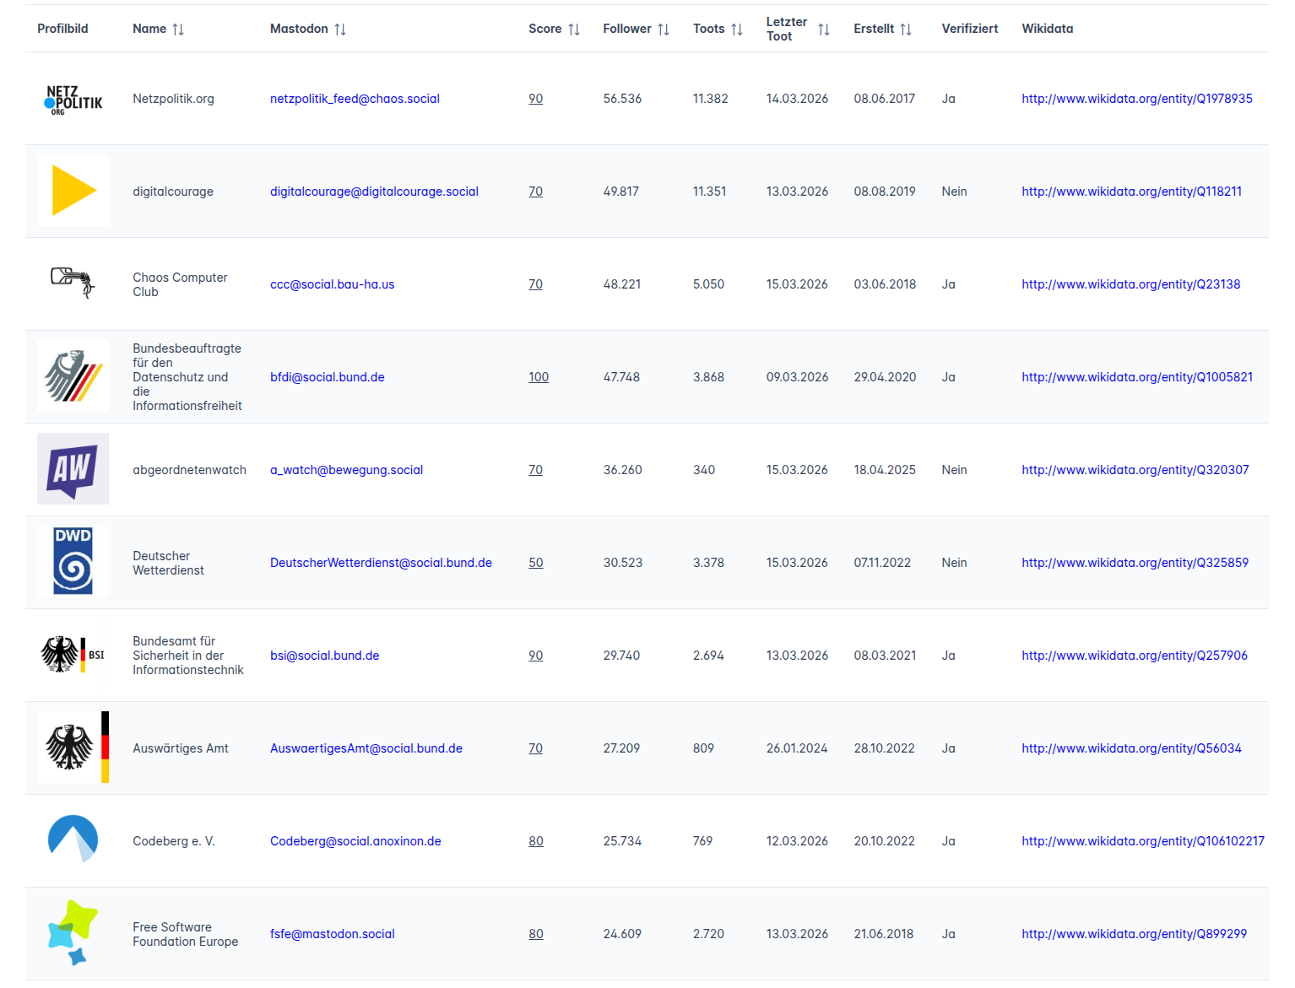1295x988 pixels.
Task: Open Wikidata entity Q23138 link
Action: (1130, 284)
